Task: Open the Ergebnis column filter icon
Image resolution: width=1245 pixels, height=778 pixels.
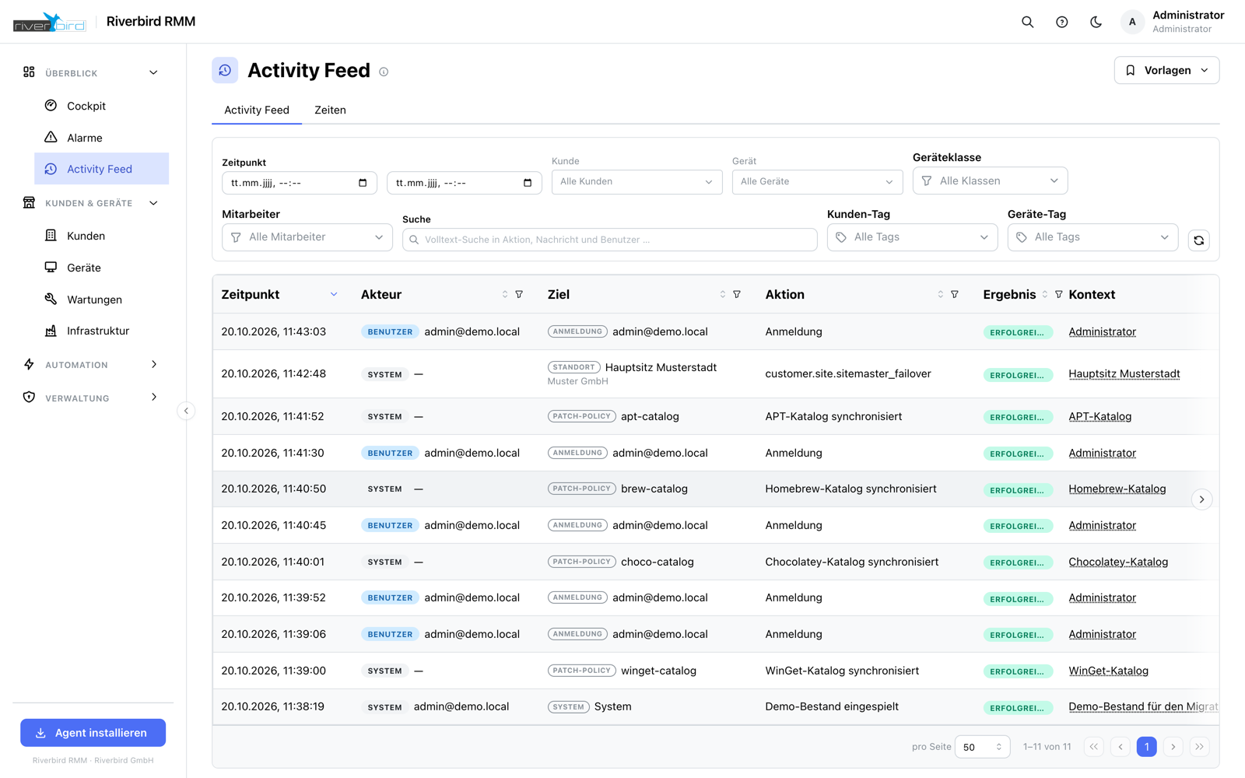Action: 1058,294
